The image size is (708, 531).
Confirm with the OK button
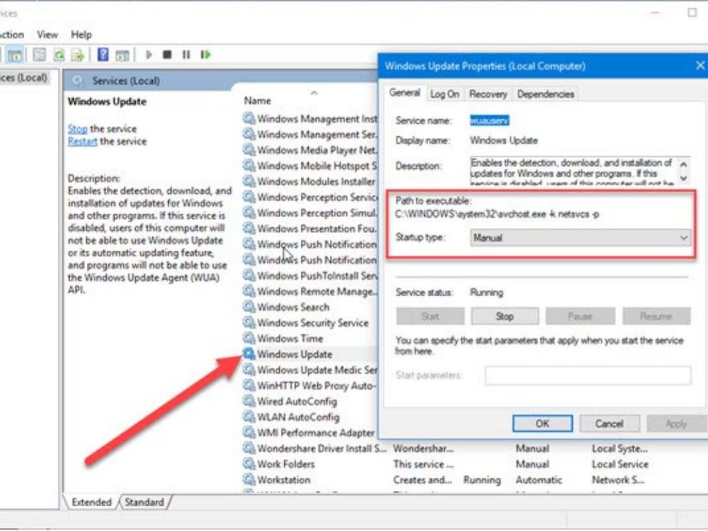[x=542, y=424]
